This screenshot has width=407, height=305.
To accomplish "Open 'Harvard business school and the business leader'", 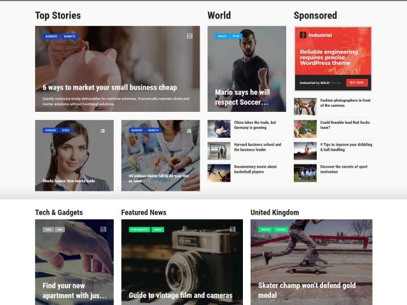I will pyautogui.click(x=258, y=147).
